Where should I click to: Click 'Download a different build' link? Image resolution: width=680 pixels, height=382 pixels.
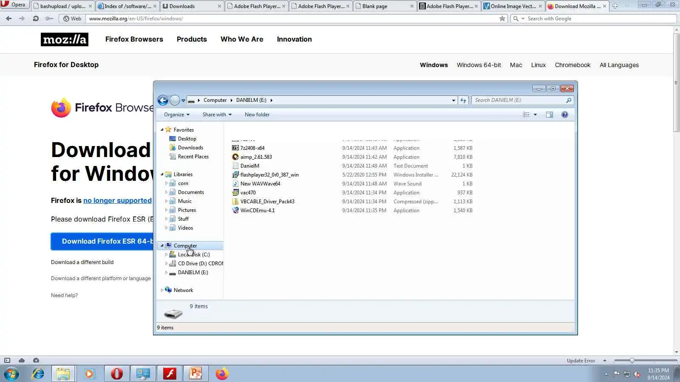82,262
